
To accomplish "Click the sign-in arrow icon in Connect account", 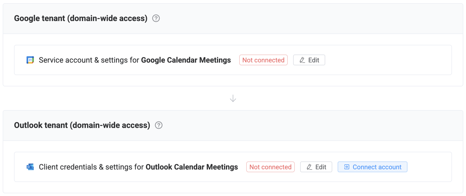I will (x=347, y=167).
